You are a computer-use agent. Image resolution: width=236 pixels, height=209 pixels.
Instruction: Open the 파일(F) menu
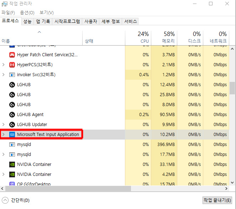click(x=8, y=13)
